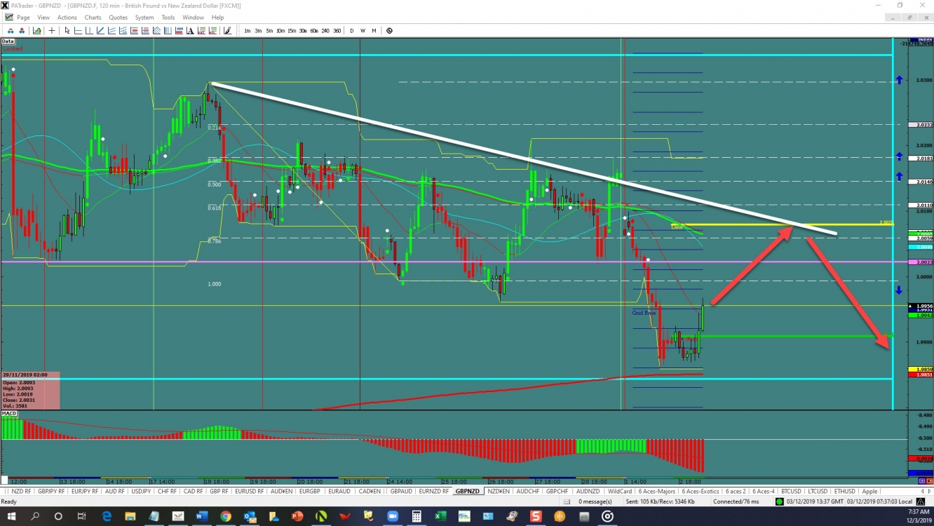The width and height of the screenshot is (934, 526).
Task: Select the text annotation 'A' tool
Action: click(x=189, y=31)
